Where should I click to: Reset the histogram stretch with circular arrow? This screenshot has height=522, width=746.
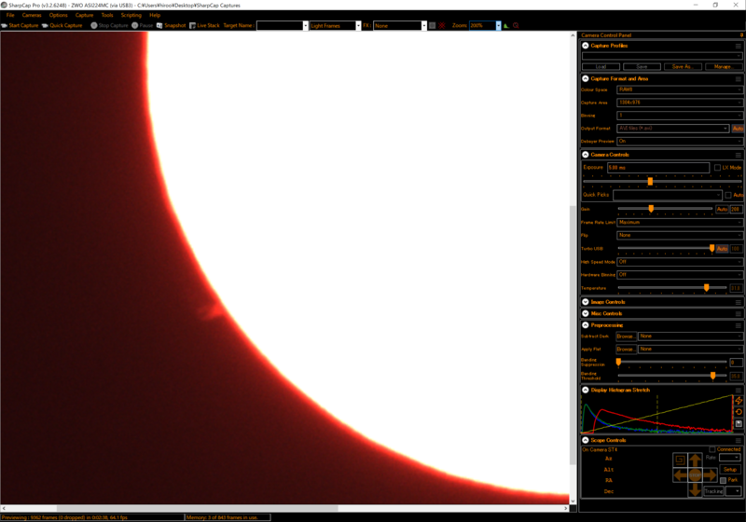click(739, 412)
